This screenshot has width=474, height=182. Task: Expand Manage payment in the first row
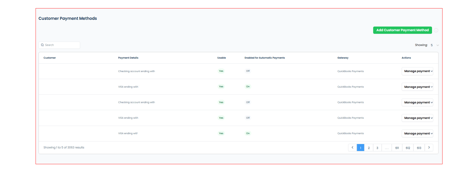(417, 71)
